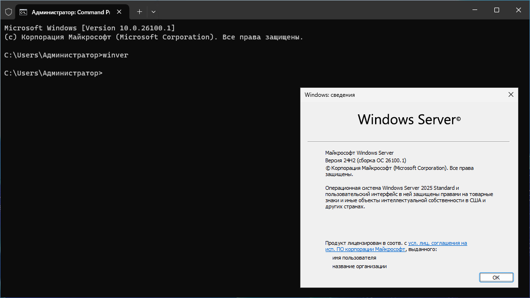Image resolution: width=530 pixels, height=298 pixels.
Task: Maximize the terminal window
Action: (x=497, y=10)
